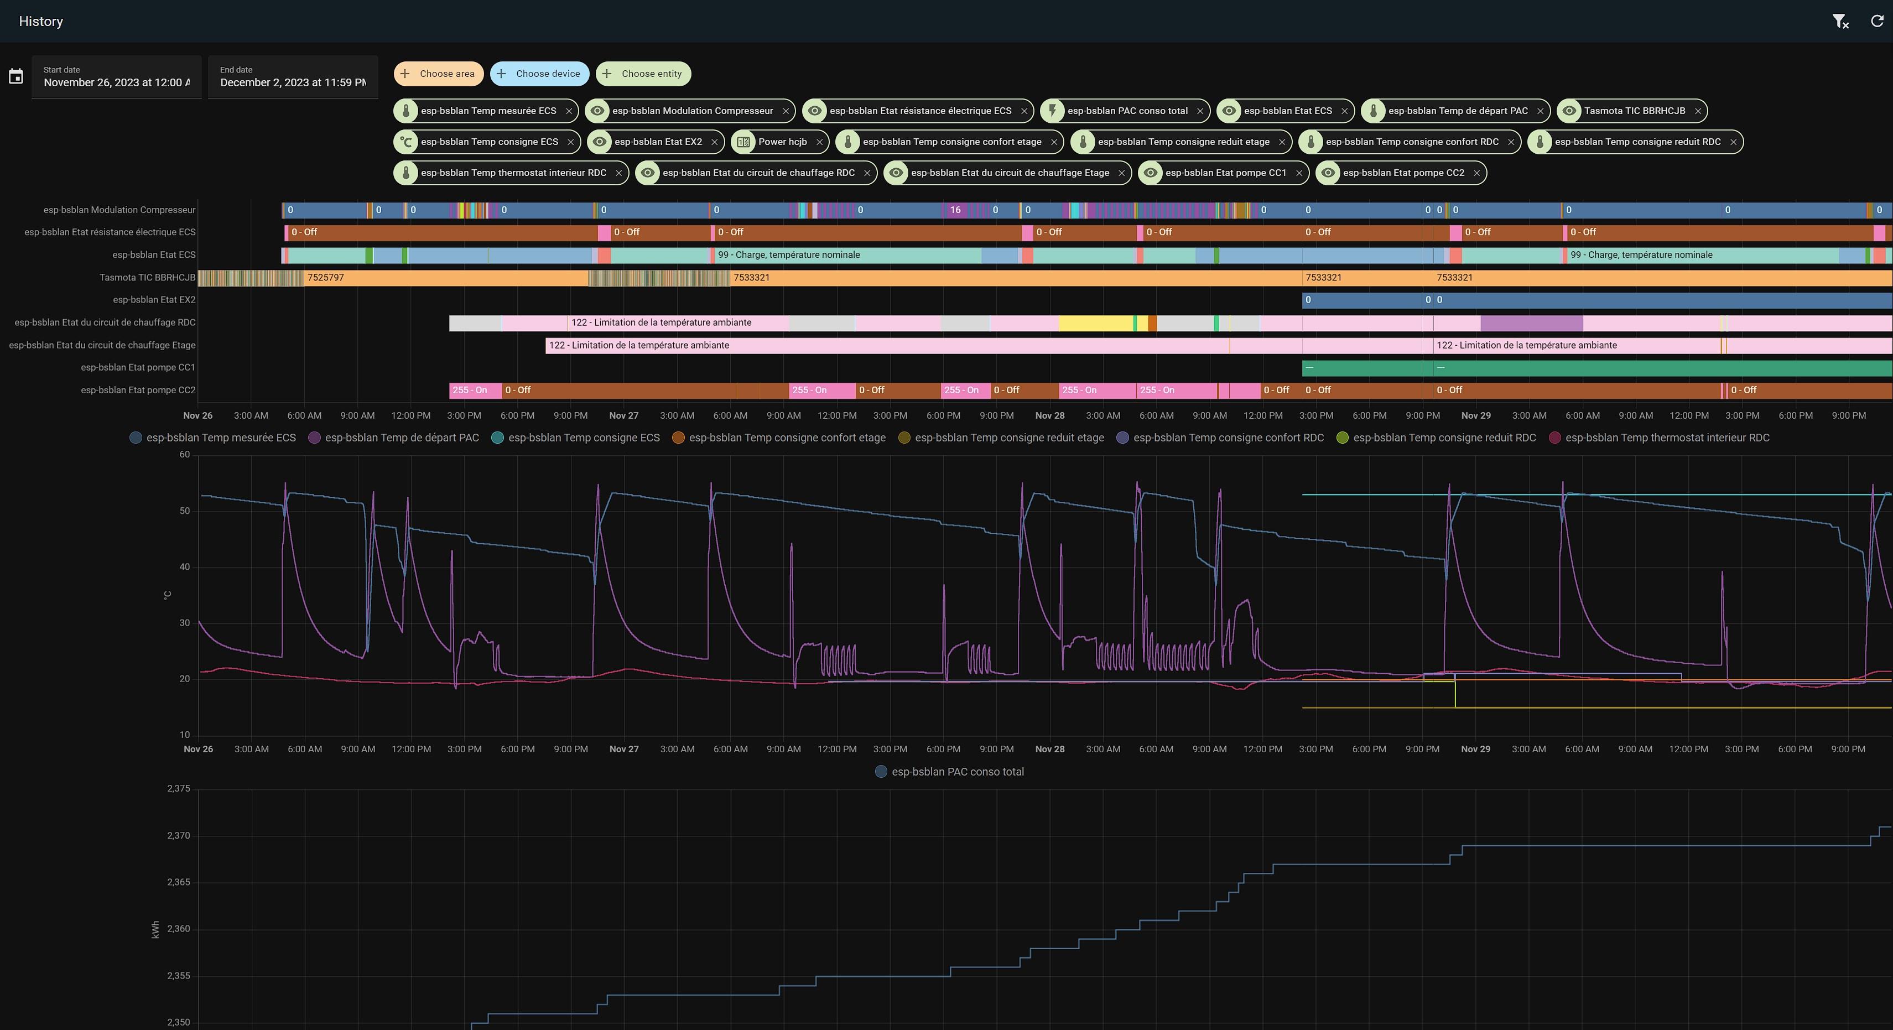This screenshot has width=1893, height=1030.
Task: Toggle Temp mesurée ECS series in legend
Action: [213, 438]
